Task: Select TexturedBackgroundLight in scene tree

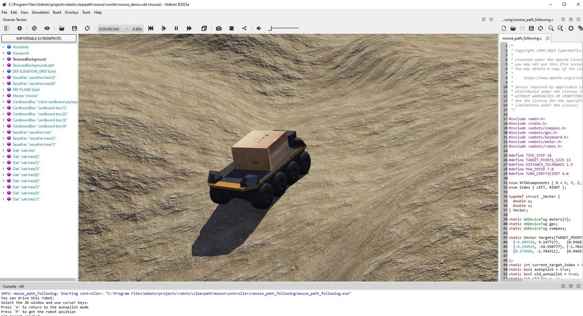Action: (x=33, y=65)
